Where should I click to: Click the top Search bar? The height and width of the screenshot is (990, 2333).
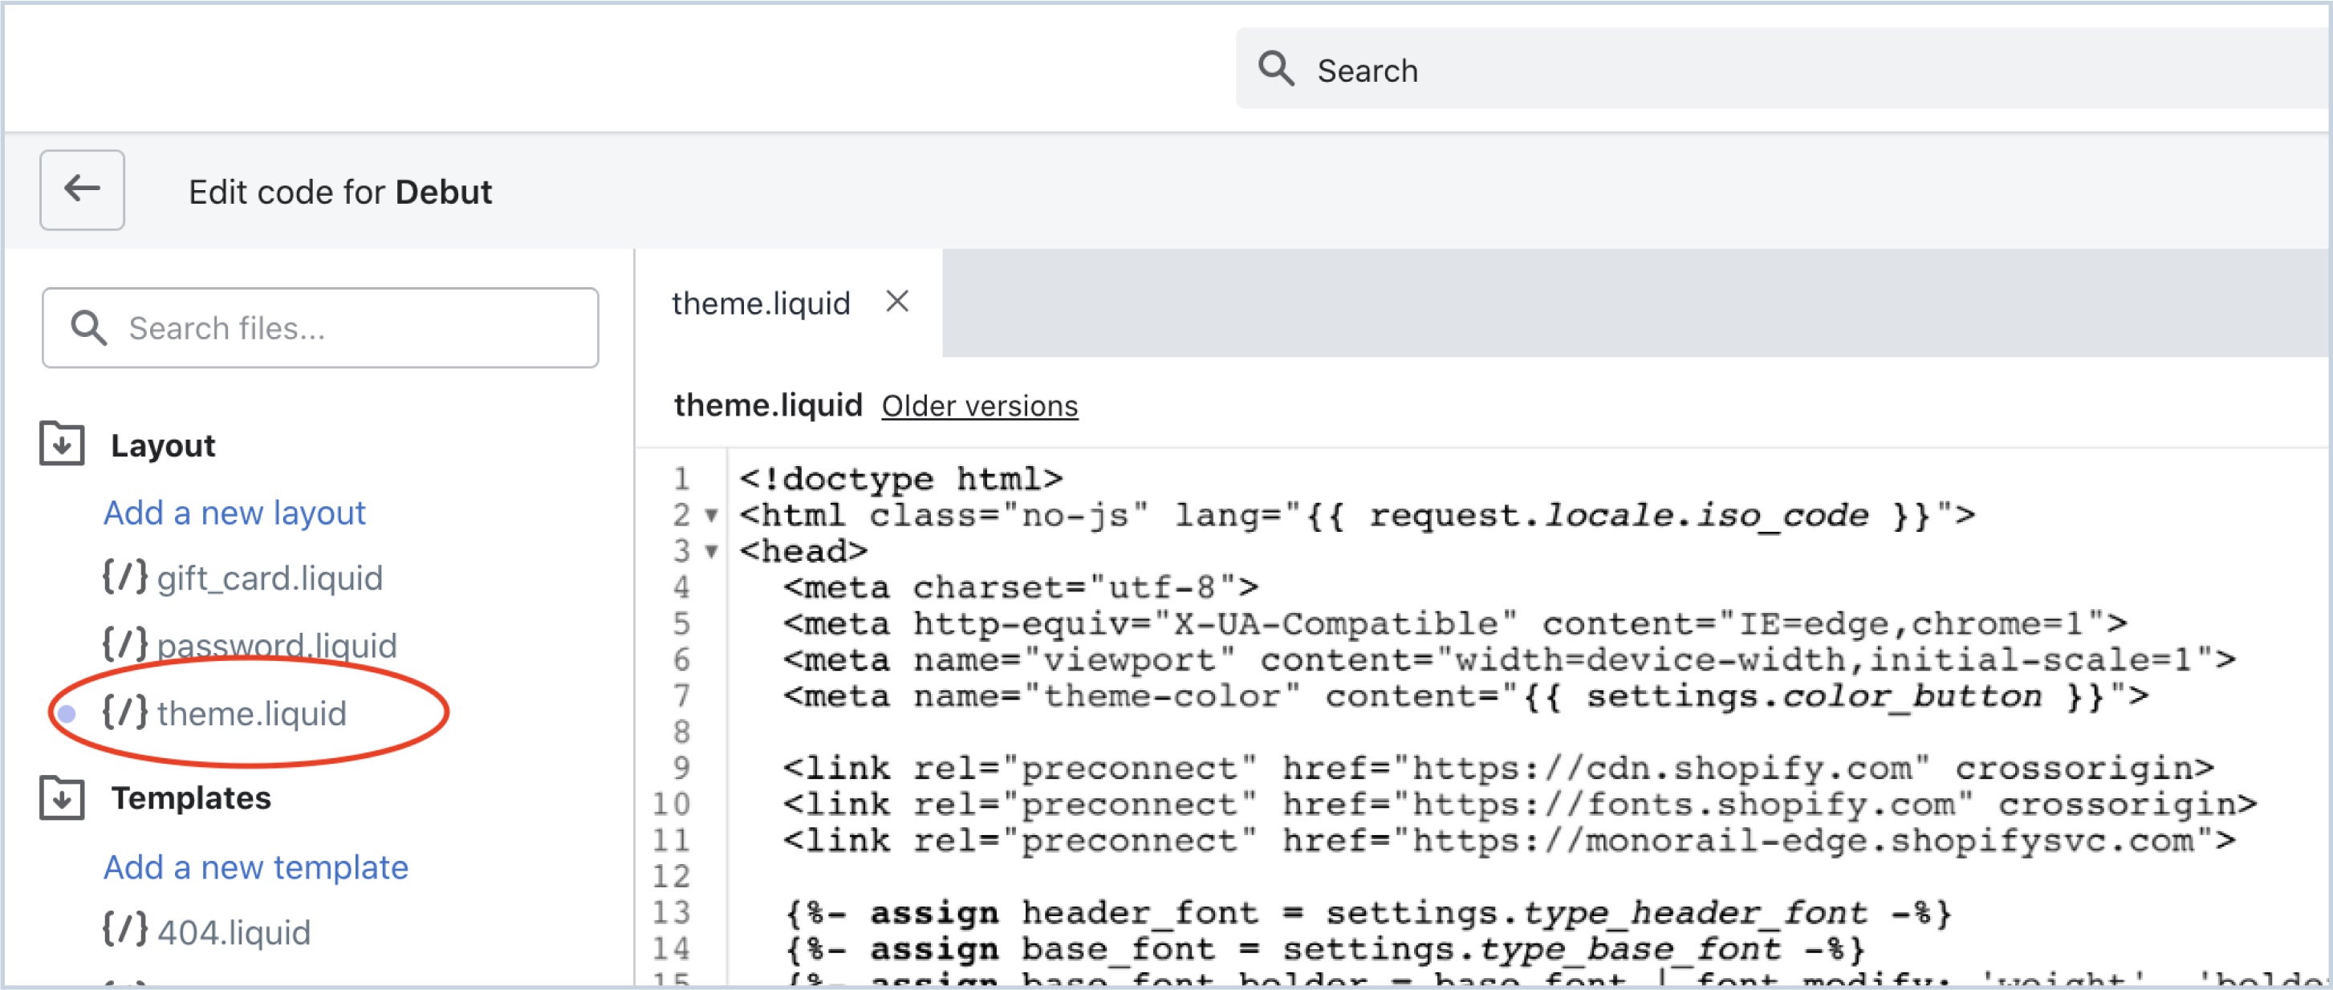(1782, 69)
